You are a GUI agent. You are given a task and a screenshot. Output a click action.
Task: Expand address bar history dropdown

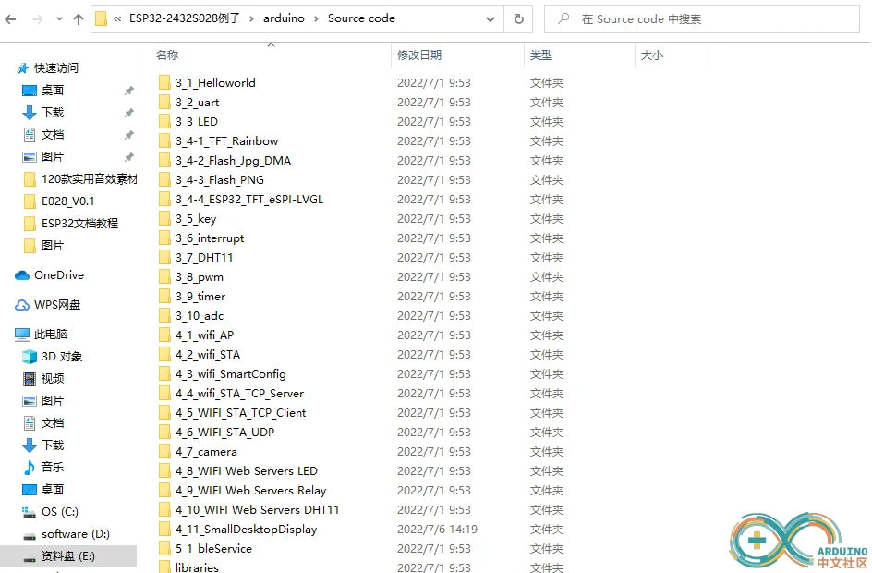[x=490, y=18]
